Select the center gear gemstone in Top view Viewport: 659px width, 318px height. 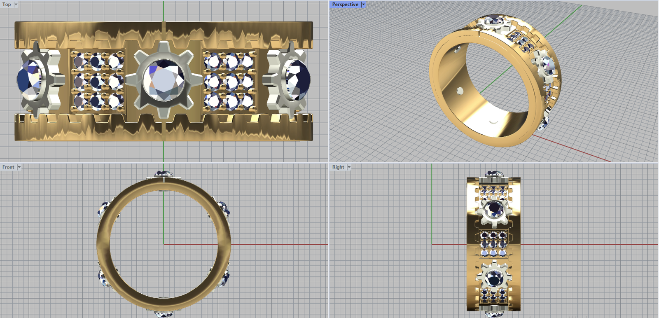coord(164,80)
